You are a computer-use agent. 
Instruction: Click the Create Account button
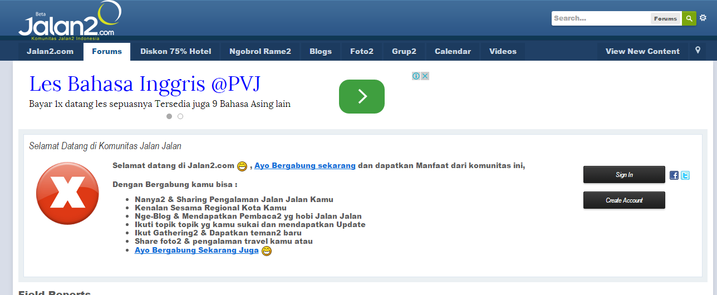624,200
